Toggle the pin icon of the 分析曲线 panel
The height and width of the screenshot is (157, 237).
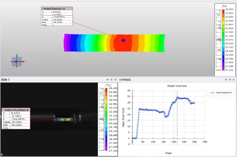230,79
